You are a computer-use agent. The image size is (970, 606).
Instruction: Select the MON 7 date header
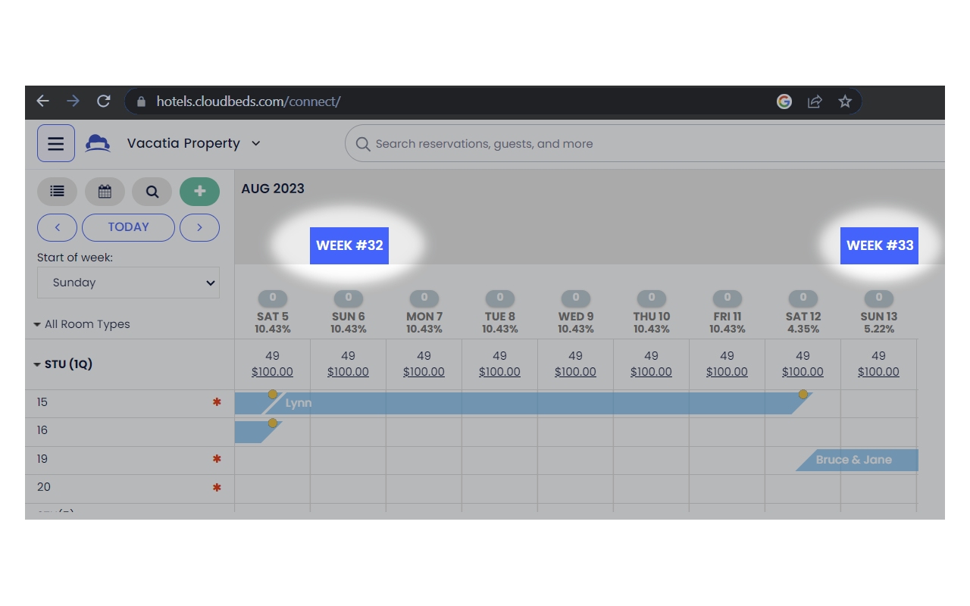point(424,317)
